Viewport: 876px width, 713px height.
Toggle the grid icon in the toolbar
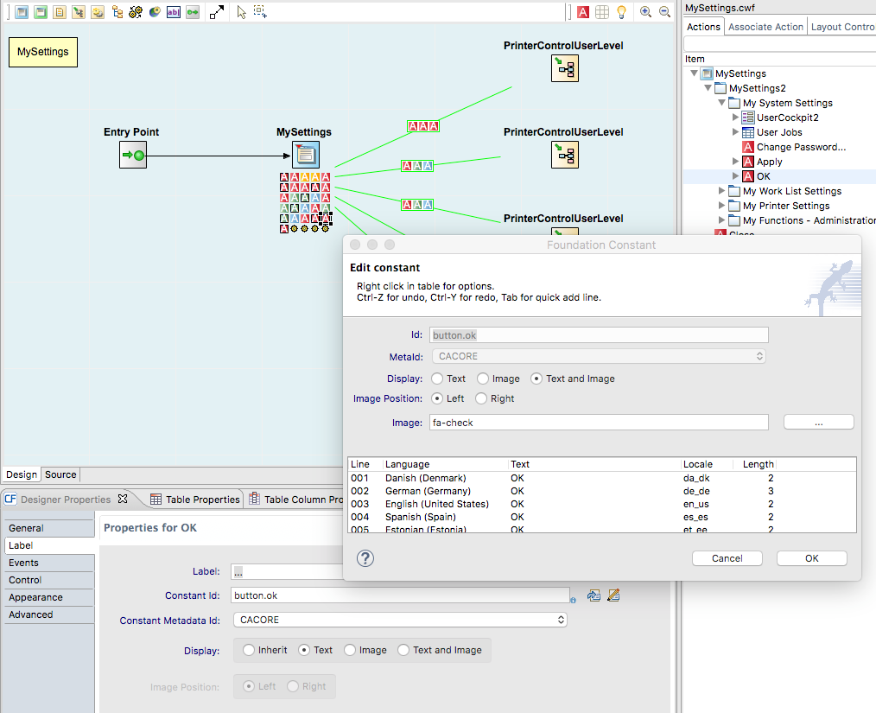(x=602, y=12)
